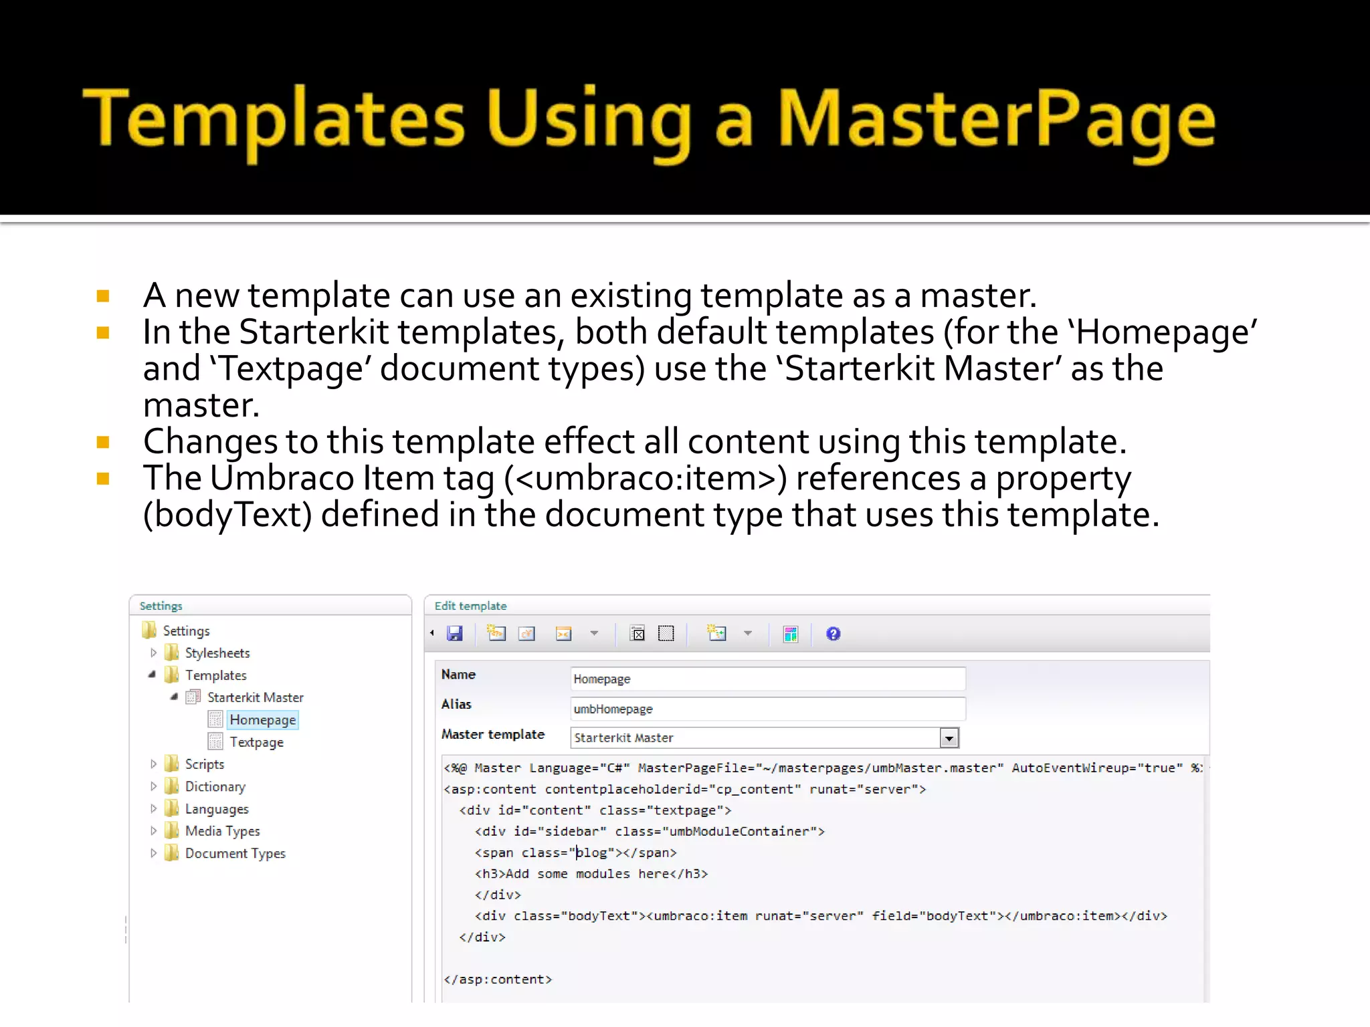Screen dimensions: 1370x1027
Task: Open the Master template dropdown arrow
Action: [949, 738]
